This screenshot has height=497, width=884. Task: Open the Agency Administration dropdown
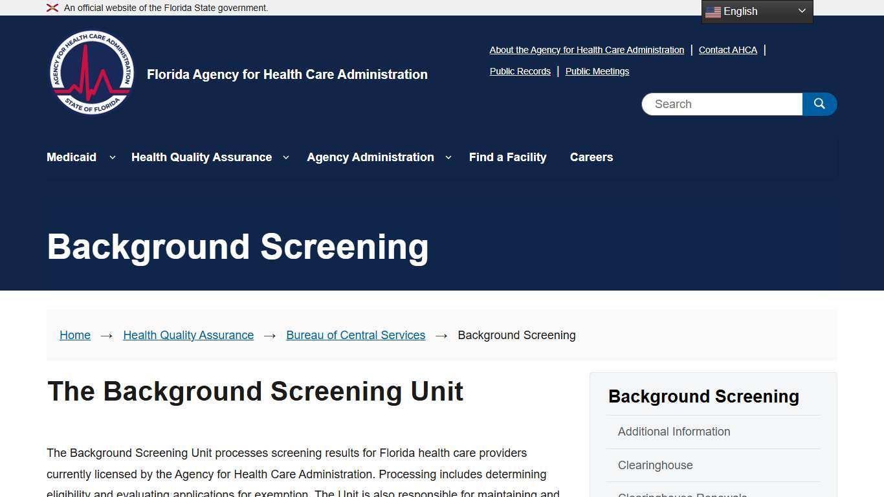(x=448, y=157)
